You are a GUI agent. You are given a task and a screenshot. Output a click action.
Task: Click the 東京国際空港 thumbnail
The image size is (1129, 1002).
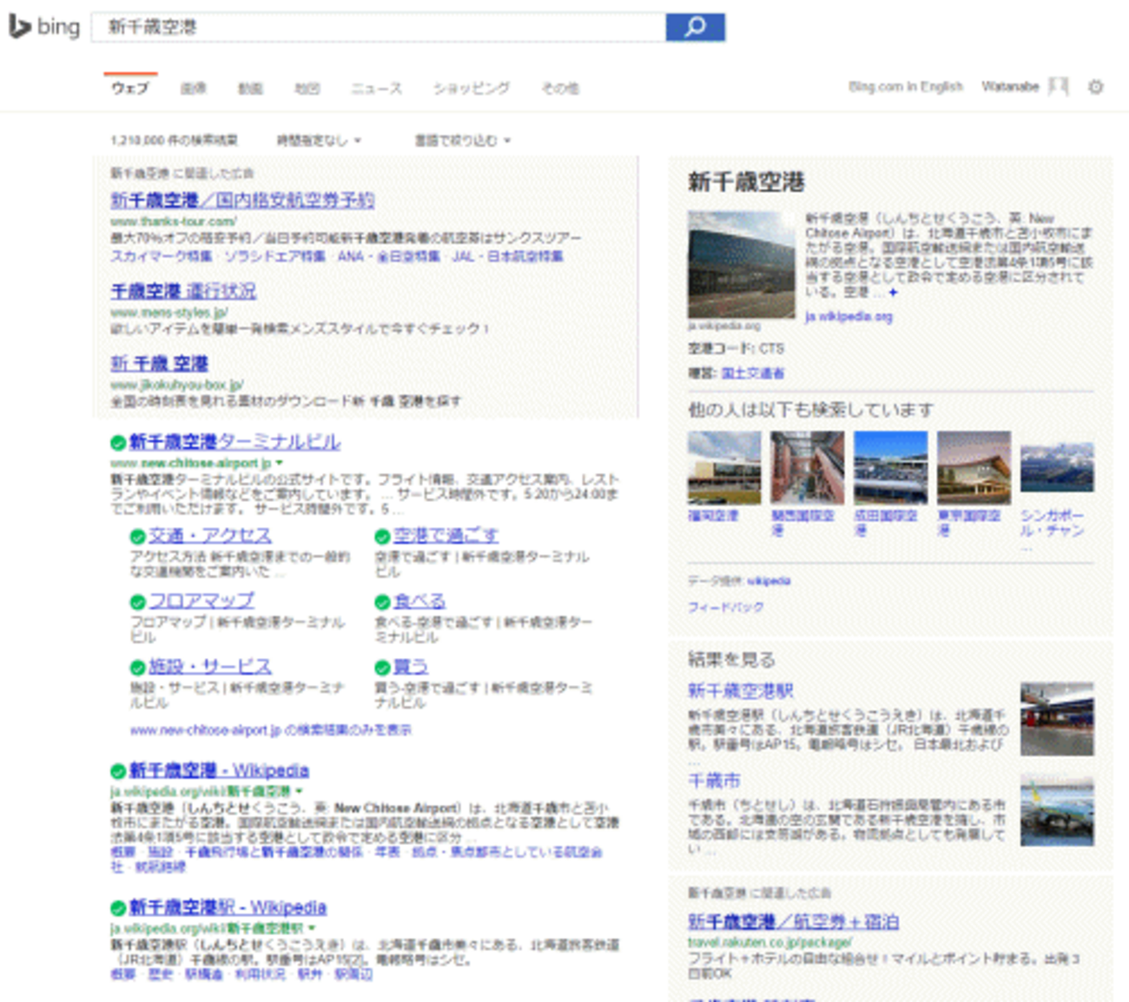pyautogui.click(x=974, y=467)
